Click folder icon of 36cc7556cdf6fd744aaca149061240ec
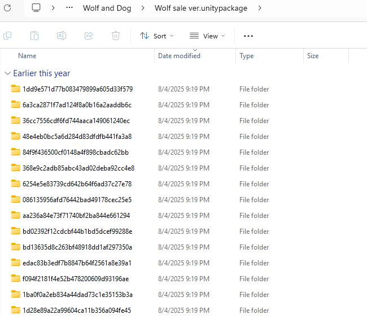 pos(16,120)
